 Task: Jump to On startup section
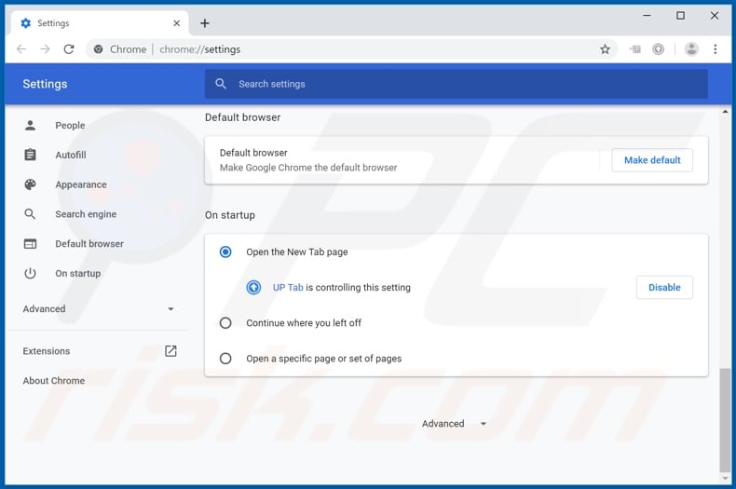[x=78, y=273]
